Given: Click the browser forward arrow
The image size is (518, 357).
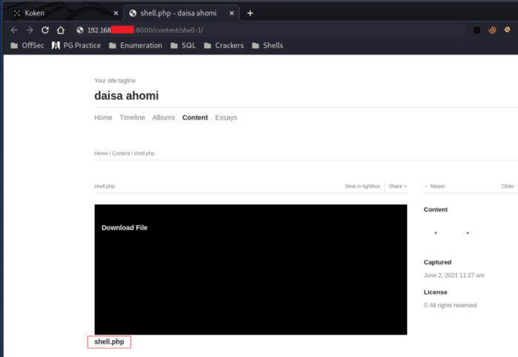Looking at the screenshot, I should 30,30.
